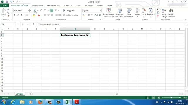
Task: Increase font size with larger A icon
Action: point(38,10)
